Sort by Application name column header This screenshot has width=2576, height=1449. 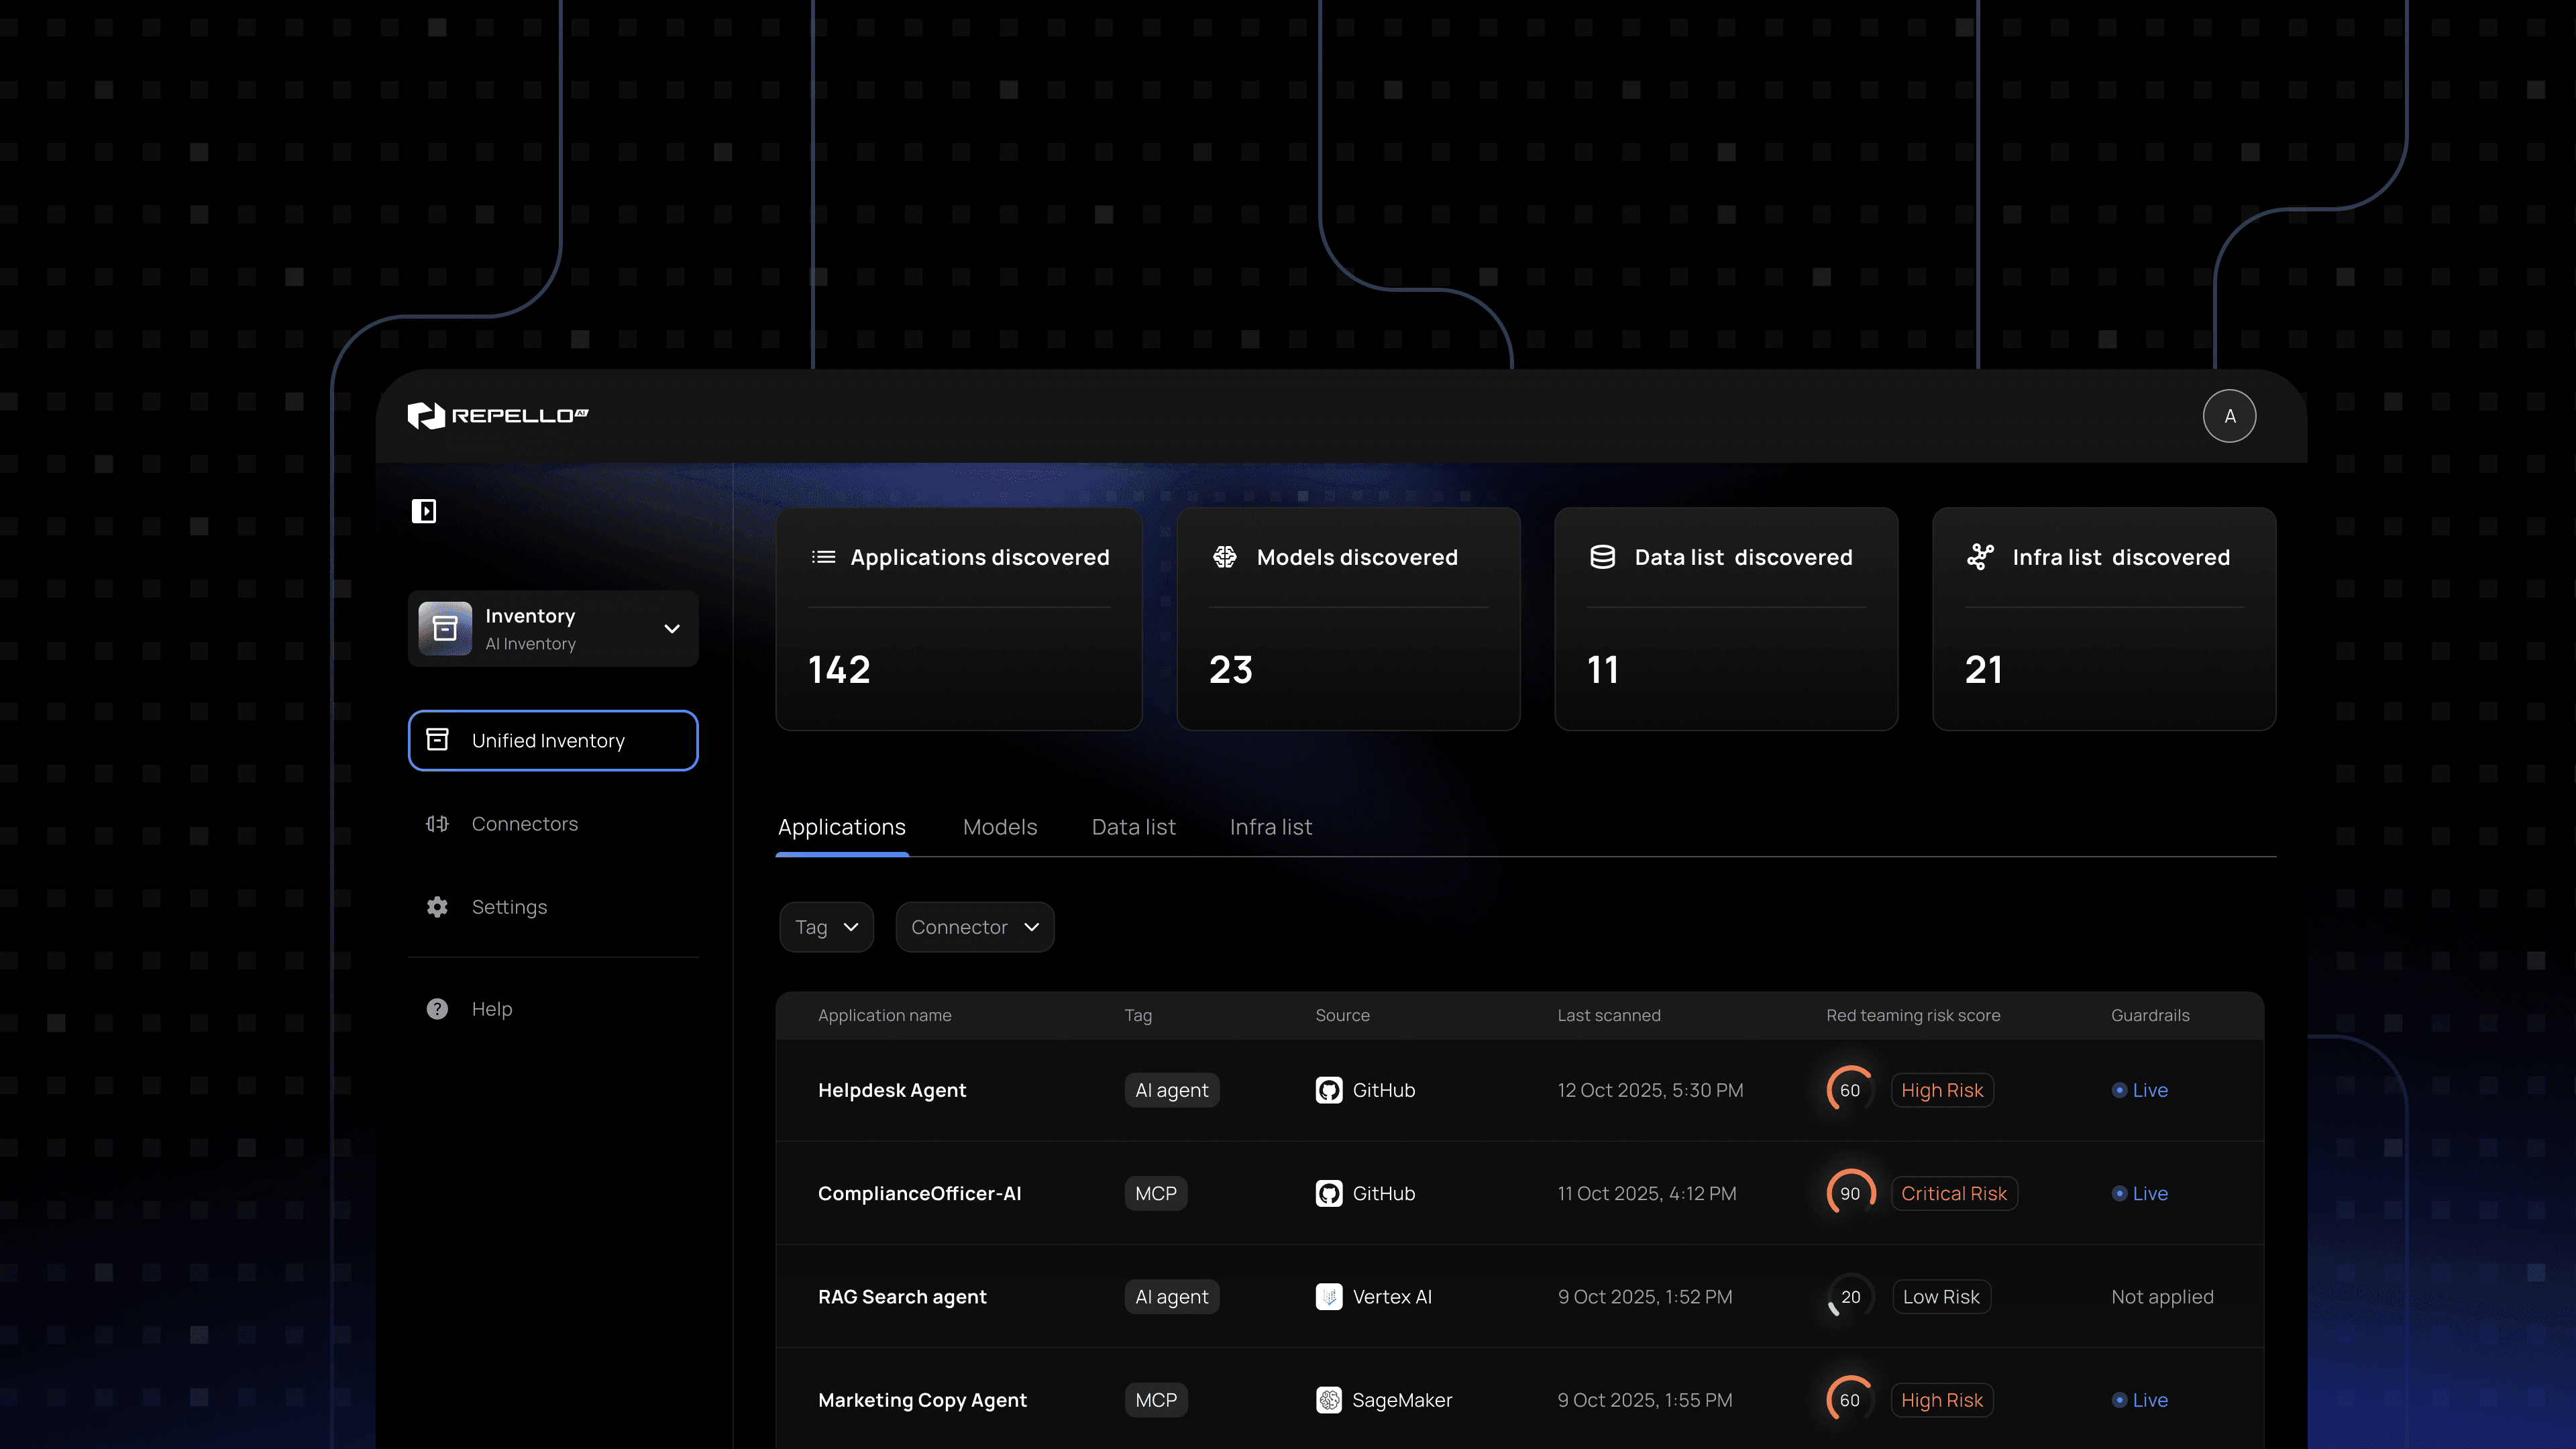[x=885, y=1015]
